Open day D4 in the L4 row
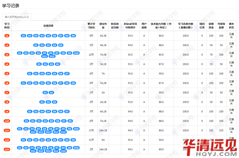The height and width of the screenshot is (158, 239). 58,64
